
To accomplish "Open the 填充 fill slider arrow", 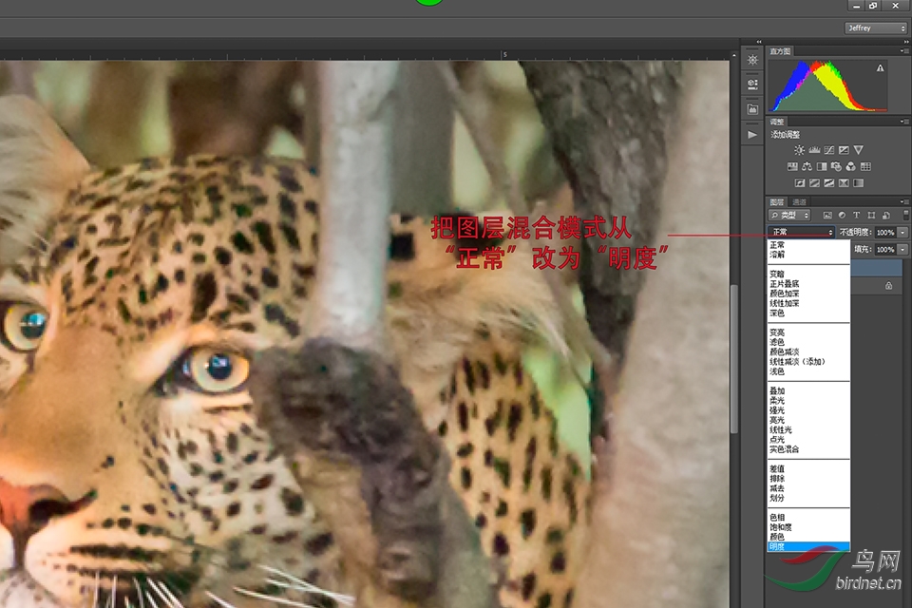I will tap(902, 250).
